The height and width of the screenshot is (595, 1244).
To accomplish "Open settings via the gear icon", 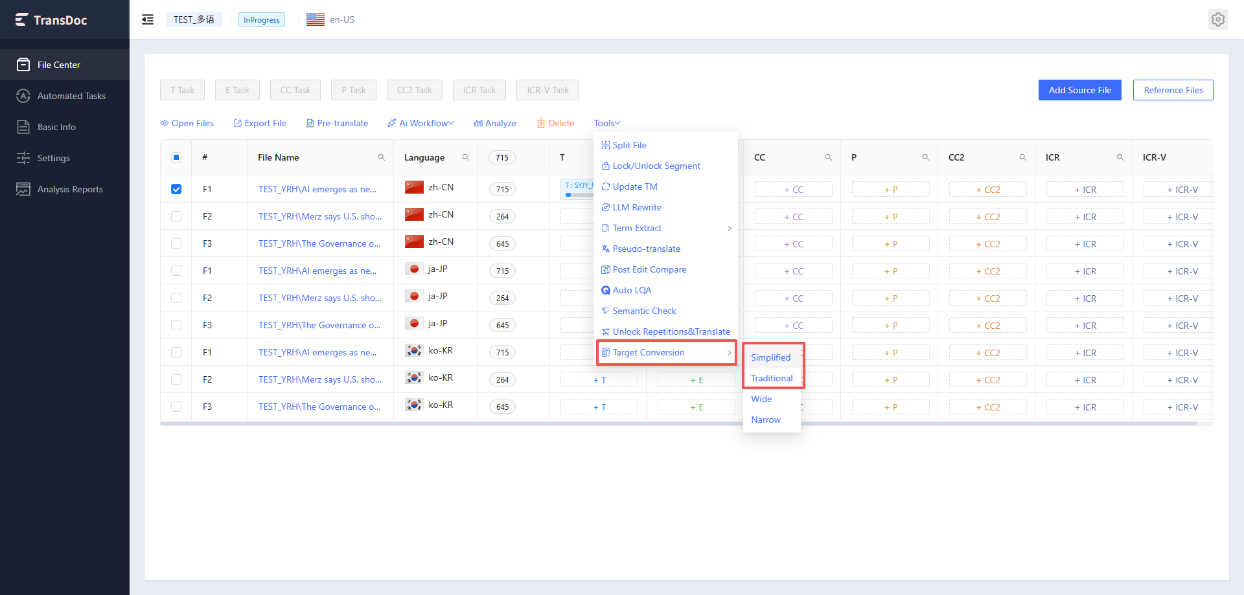I will (x=1218, y=19).
